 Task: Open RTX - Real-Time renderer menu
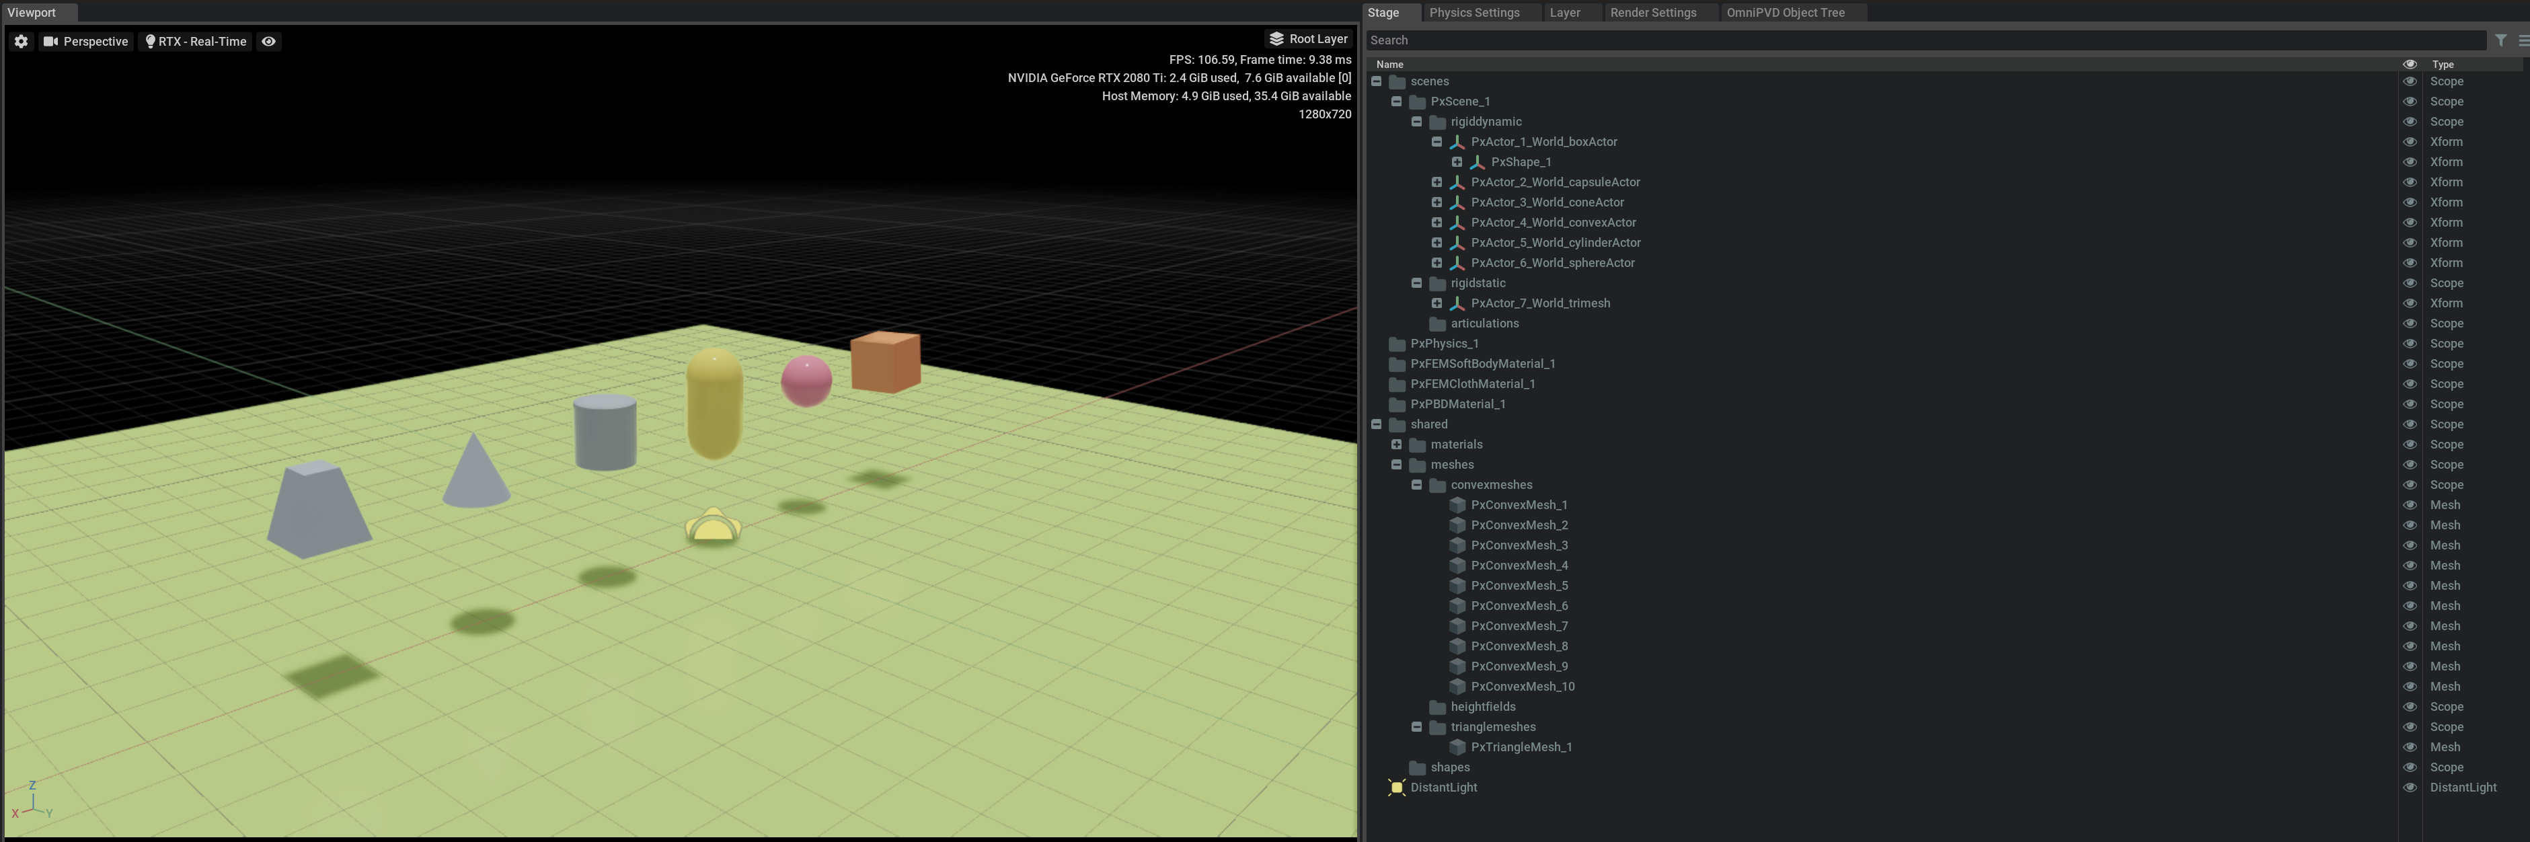196,41
